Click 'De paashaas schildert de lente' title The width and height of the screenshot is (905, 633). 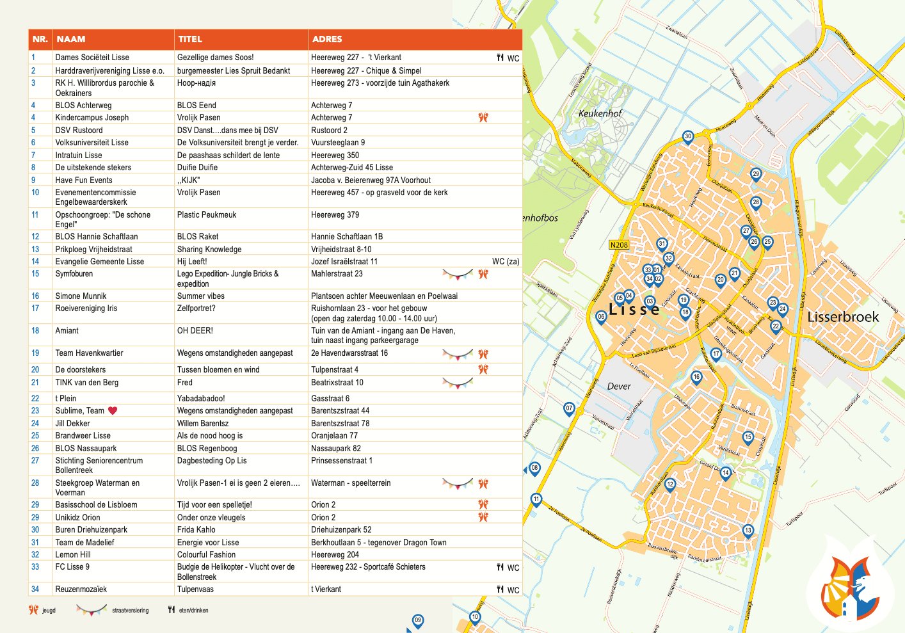tap(228, 155)
